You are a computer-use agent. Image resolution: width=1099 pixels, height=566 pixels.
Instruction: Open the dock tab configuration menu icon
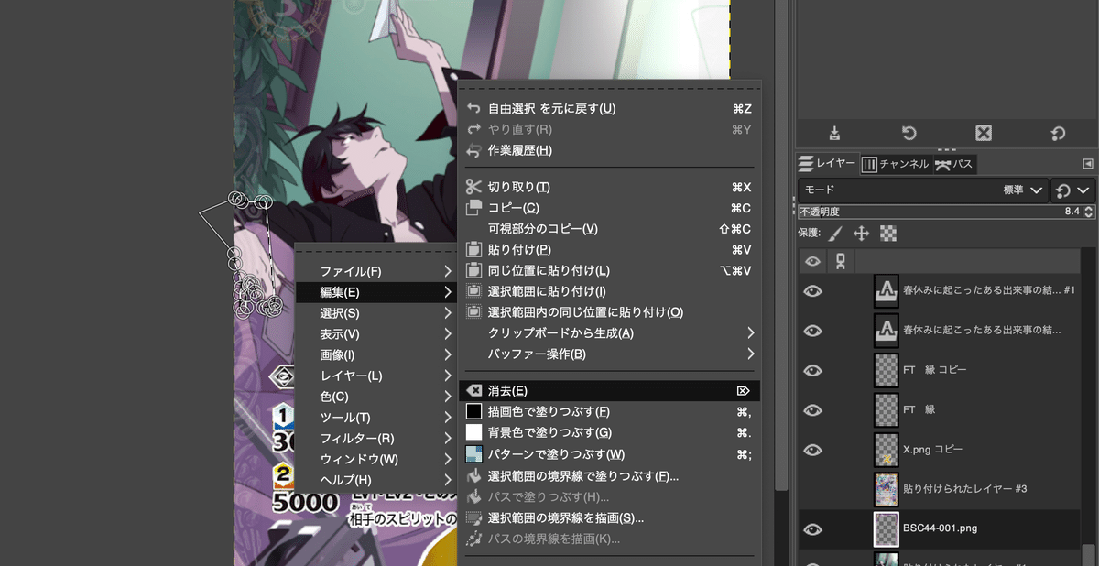coord(1088,164)
